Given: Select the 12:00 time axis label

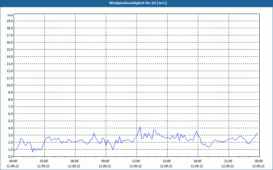Looking at the screenshot, I should (136, 161).
